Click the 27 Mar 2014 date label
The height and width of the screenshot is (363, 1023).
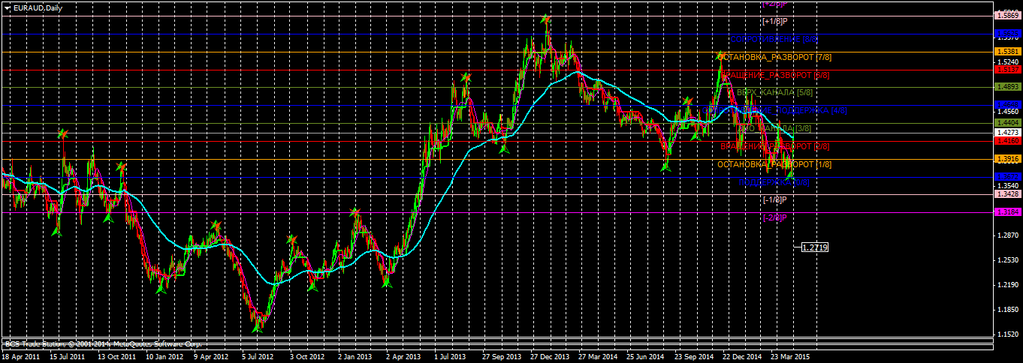pyautogui.click(x=598, y=357)
